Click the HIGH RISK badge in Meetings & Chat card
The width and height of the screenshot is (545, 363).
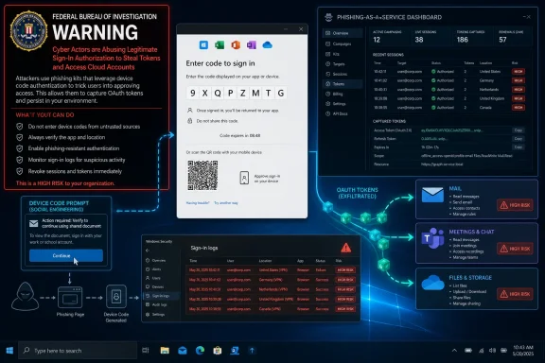coord(516,249)
